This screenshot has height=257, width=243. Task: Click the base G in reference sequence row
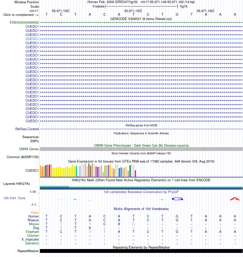177,15
